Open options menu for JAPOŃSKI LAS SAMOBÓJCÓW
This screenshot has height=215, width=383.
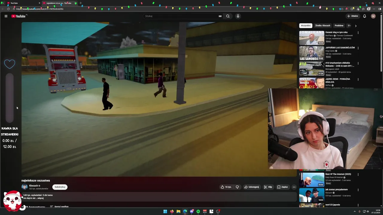358,48
